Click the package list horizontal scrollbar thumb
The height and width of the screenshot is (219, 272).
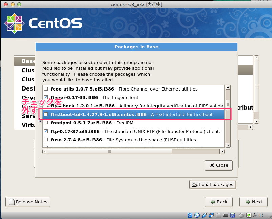[x=110, y=152]
